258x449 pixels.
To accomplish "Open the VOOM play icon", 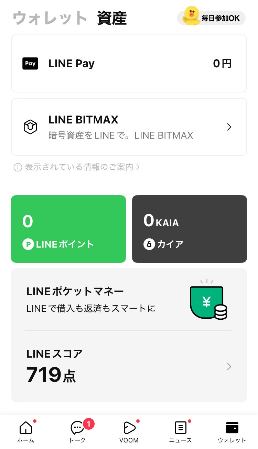I will pyautogui.click(x=129, y=428).
